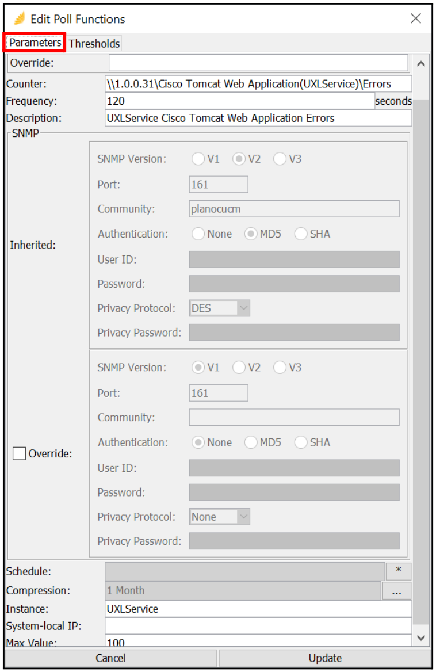Click the application icon in title bar

point(20,18)
